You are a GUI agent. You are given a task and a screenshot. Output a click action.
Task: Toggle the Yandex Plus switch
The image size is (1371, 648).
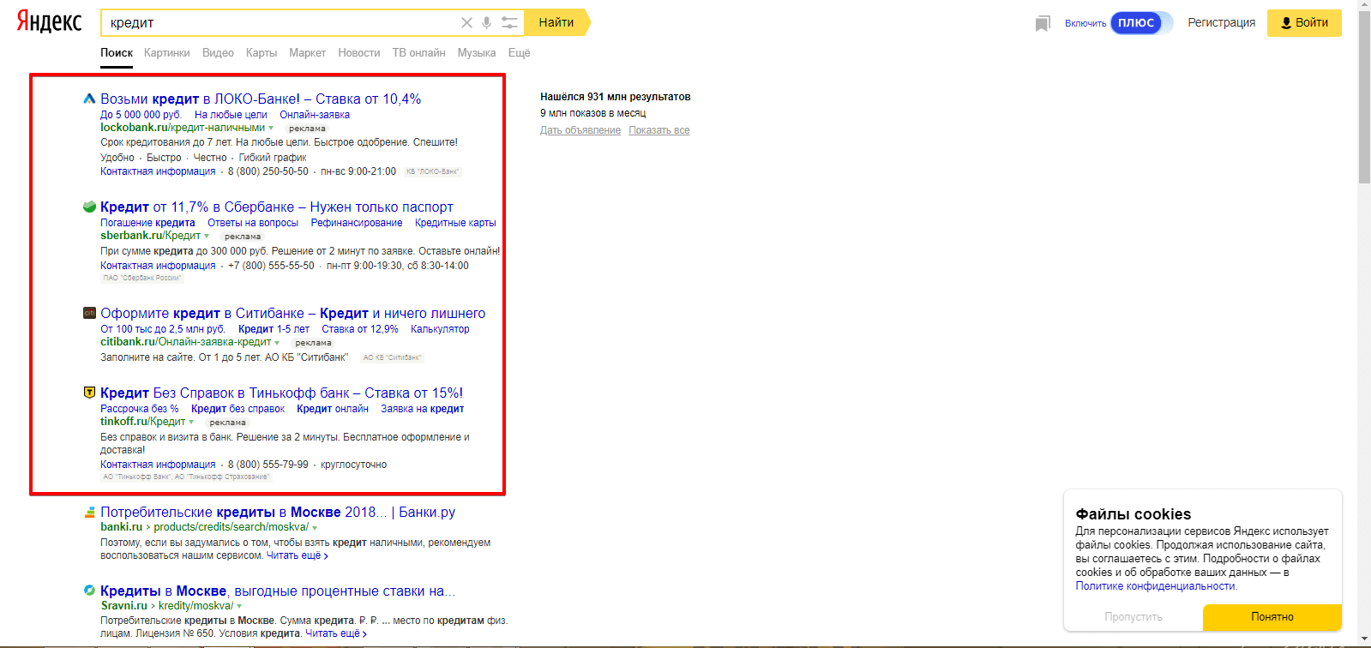(x=1140, y=23)
